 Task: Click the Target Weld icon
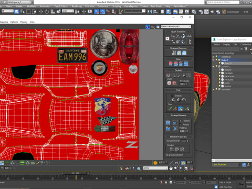click(x=169, y=83)
